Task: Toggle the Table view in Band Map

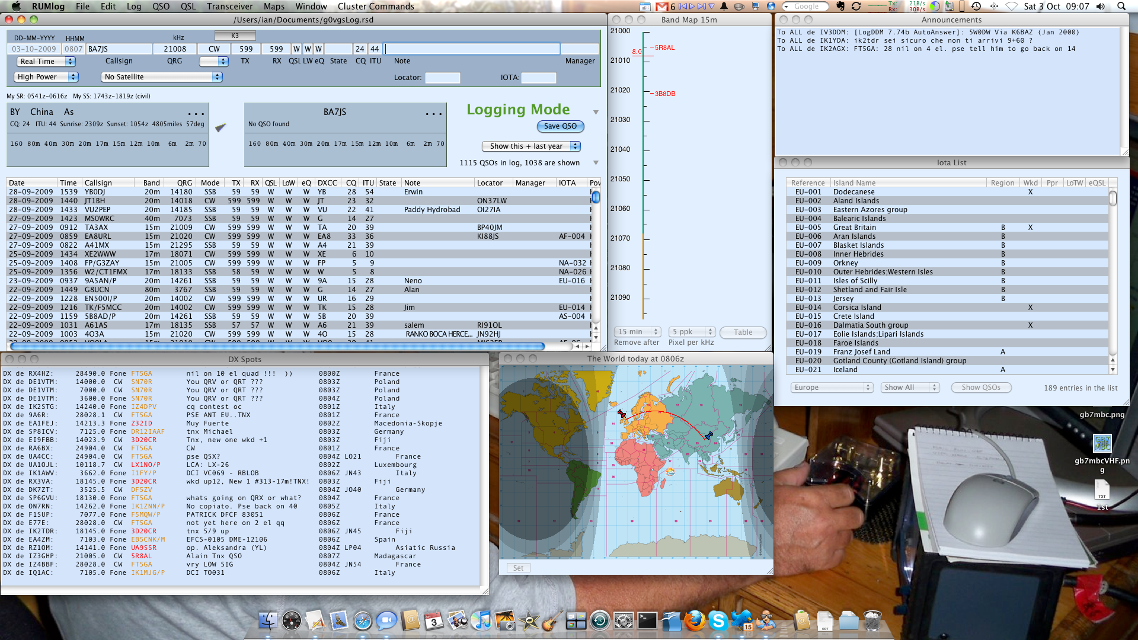Action: pos(743,332)
